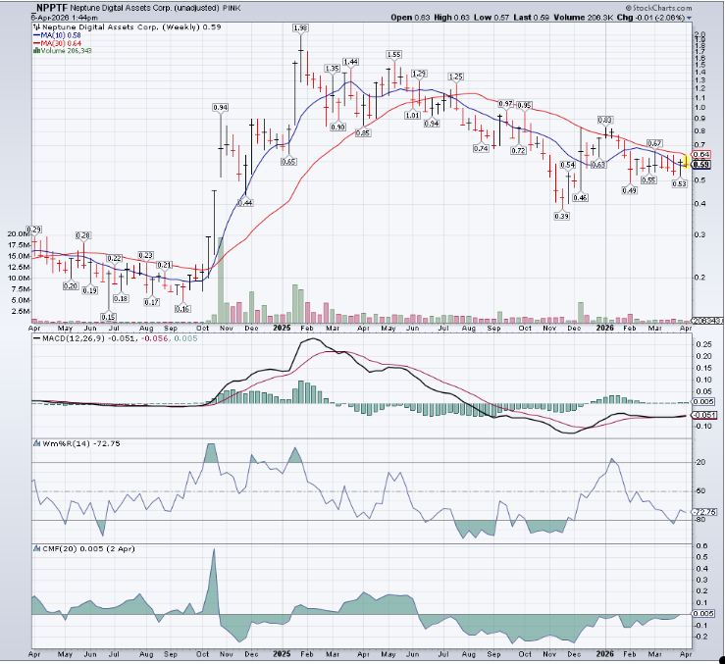The image size is (725, 664).
Task: Click the candlestick icon in price legend
Action: 34,28
